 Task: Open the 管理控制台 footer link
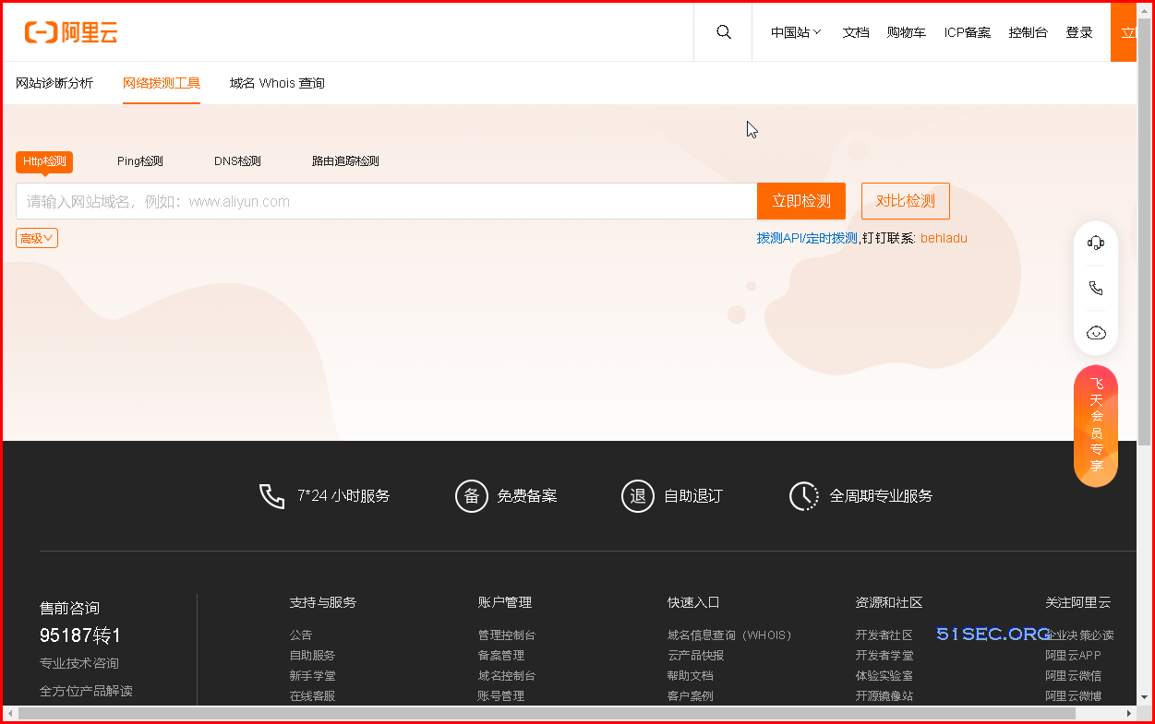(507, 635)
